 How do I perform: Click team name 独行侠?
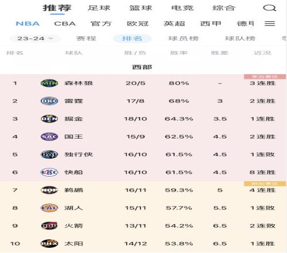(79, 155)
